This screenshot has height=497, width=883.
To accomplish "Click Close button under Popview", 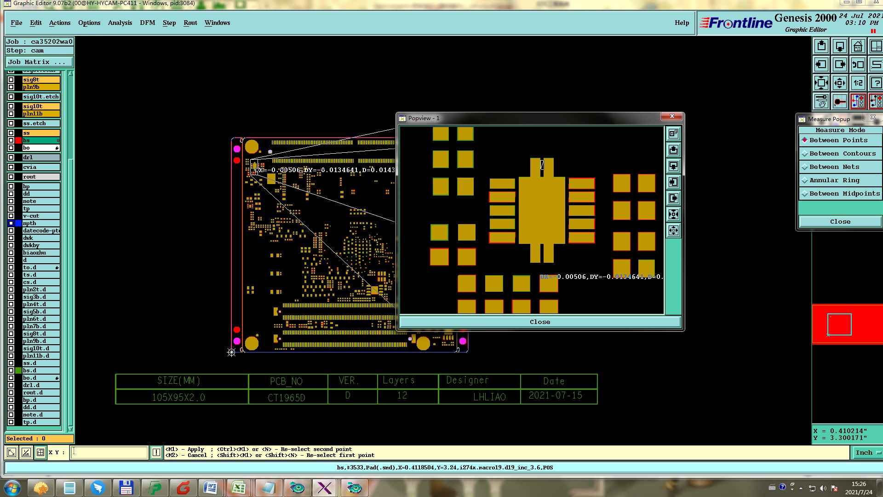I will point(539,322).
